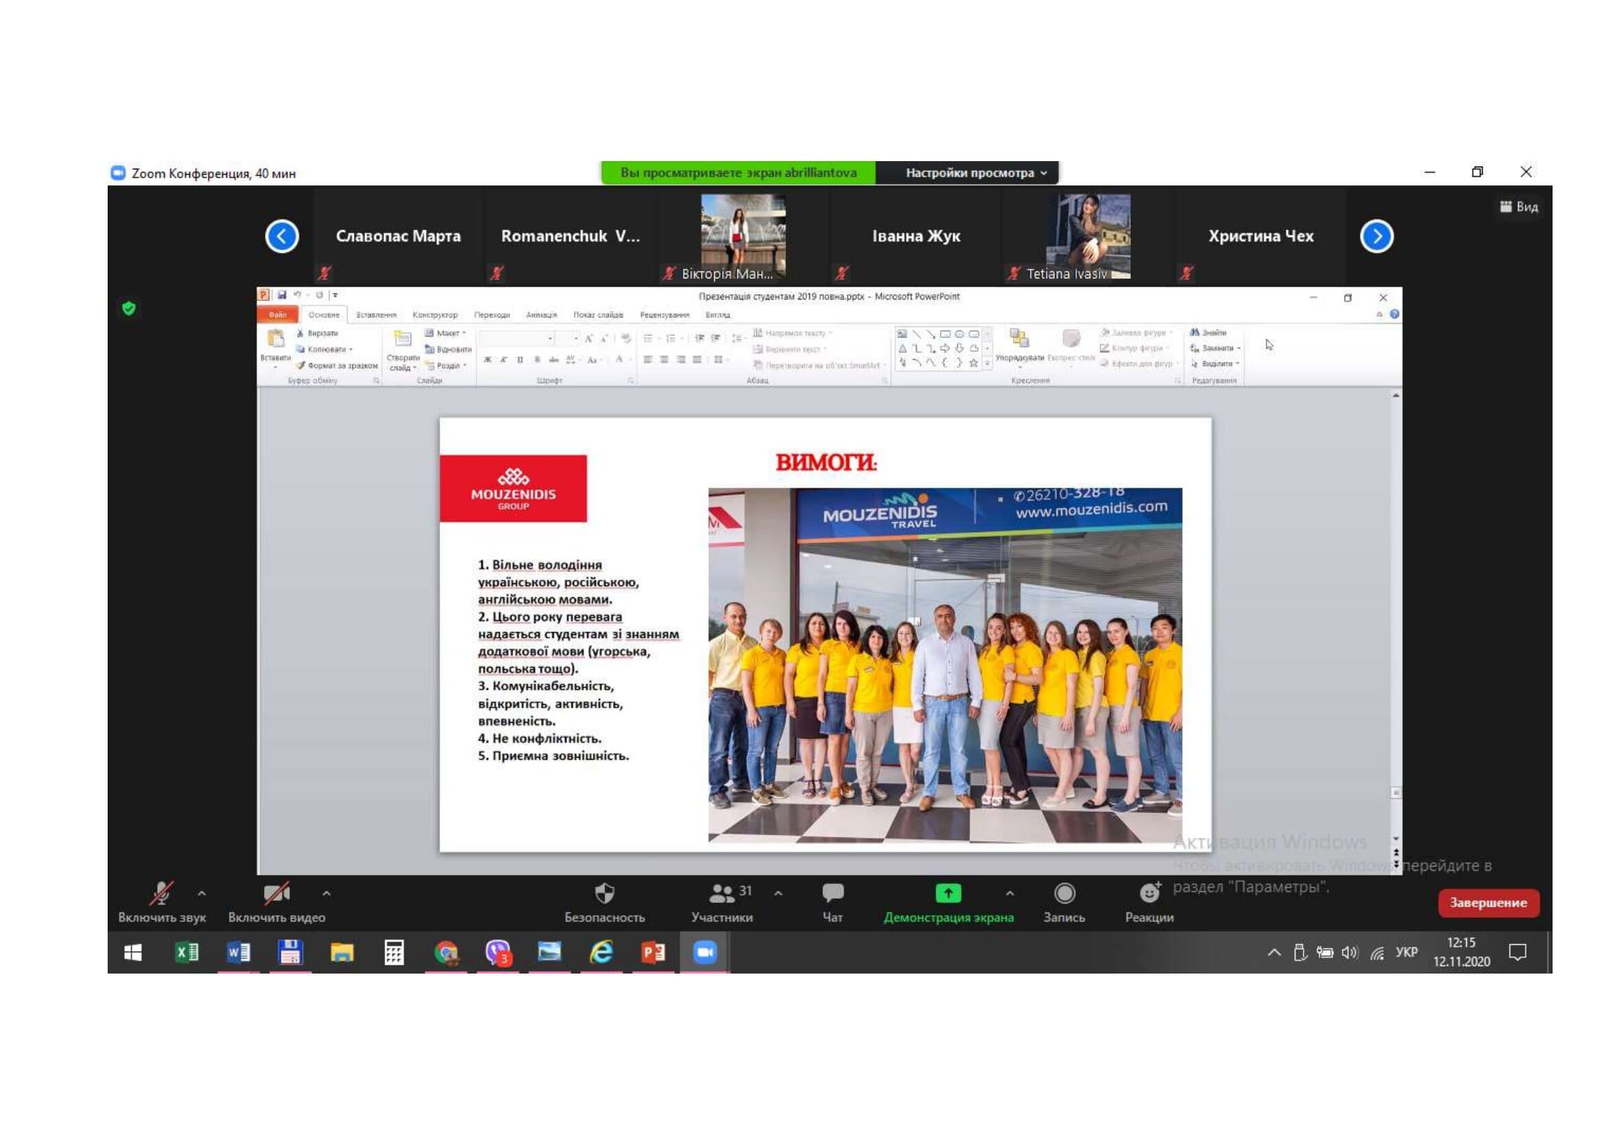The image size is (1604, 1134).
Task: Click the Формат за зразком painter
Action: (337, 365)
